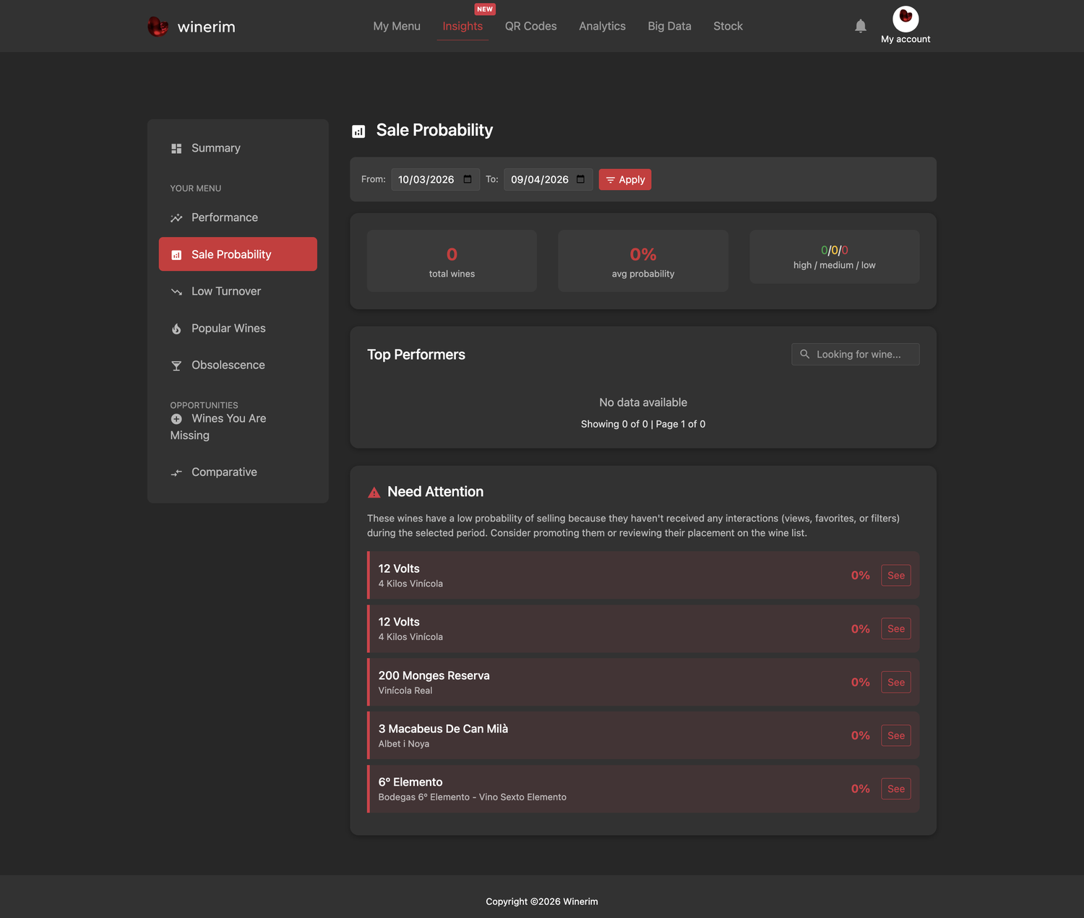Click the Popular Wines flame icon
Viewport: 1084px width, 918px height.
click(x=176, y=329)
